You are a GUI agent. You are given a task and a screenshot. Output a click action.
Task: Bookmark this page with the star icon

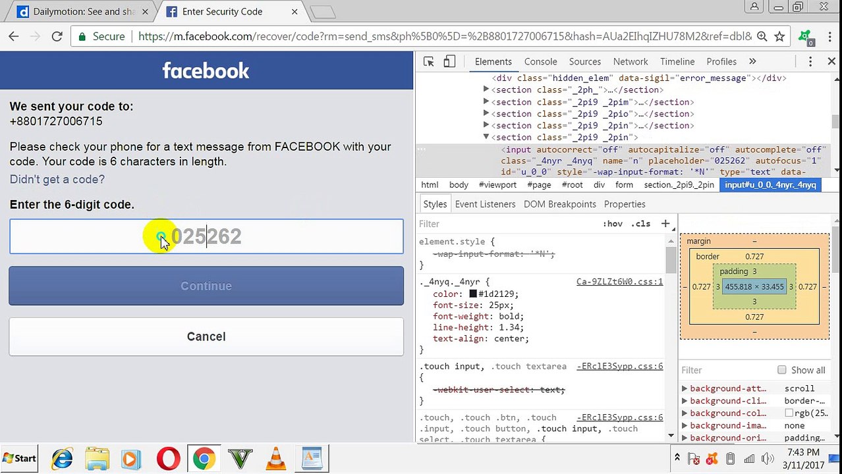(x=779, y=37)
